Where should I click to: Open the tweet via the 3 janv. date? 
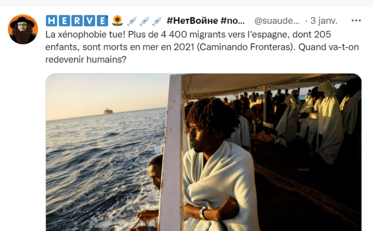click(324, 21)
